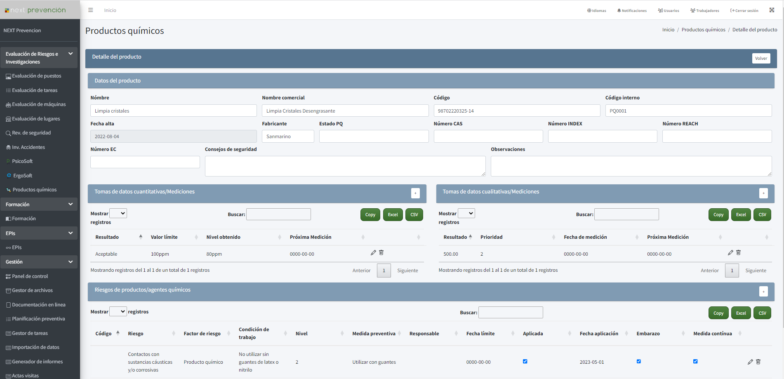Open Usuarios from the top bar
The height and width of the screenshot is (379, 784).
click(x=669, y=11)
